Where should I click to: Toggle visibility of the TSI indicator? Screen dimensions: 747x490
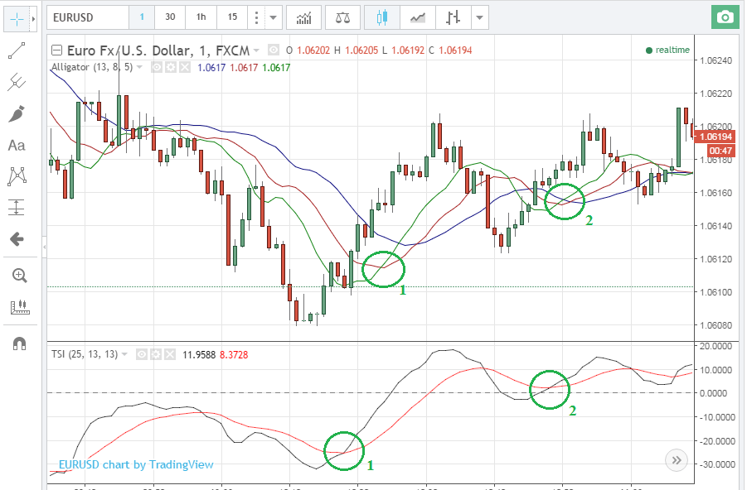142,354
